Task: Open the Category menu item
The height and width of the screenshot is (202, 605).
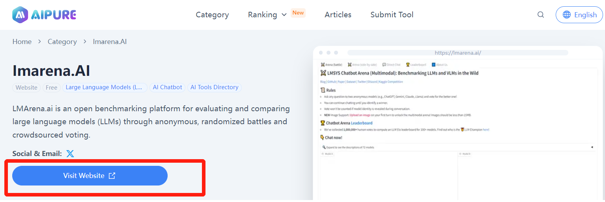Action: click(212, 15)
